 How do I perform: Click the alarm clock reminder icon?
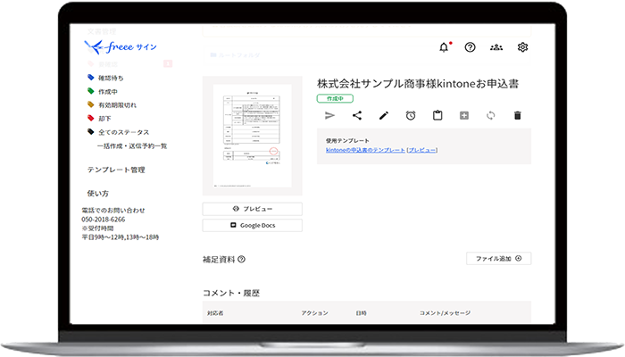point(411,115)
